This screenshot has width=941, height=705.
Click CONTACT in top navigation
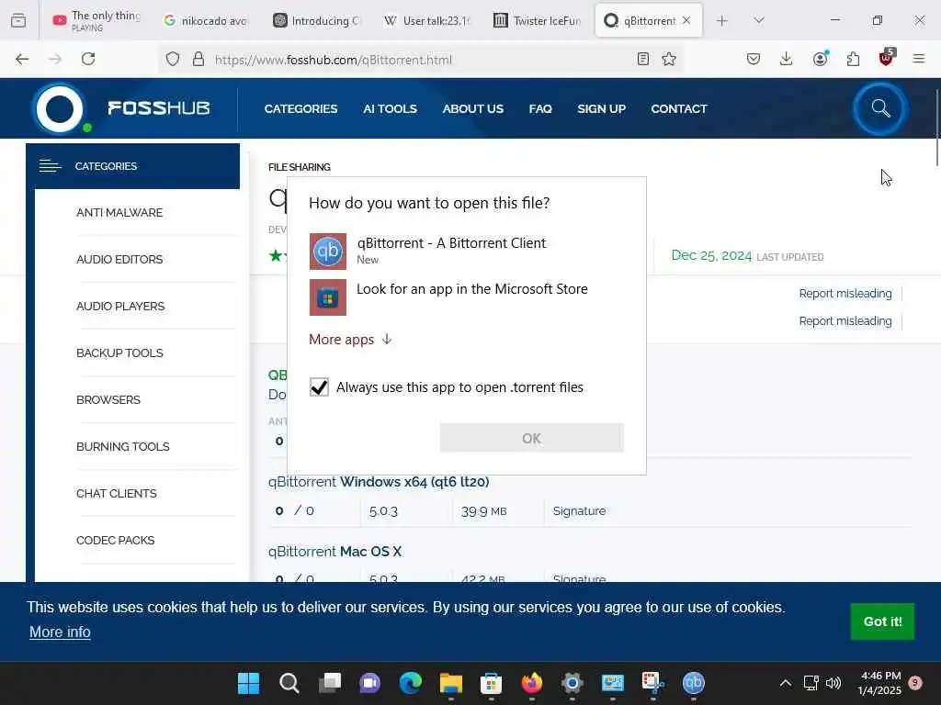pyautogui.click(x=679, y=108)
